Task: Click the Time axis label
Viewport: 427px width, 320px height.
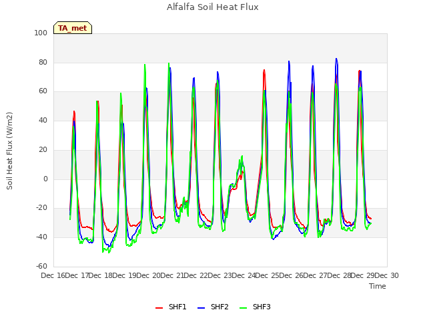Action: coord(378,286)
